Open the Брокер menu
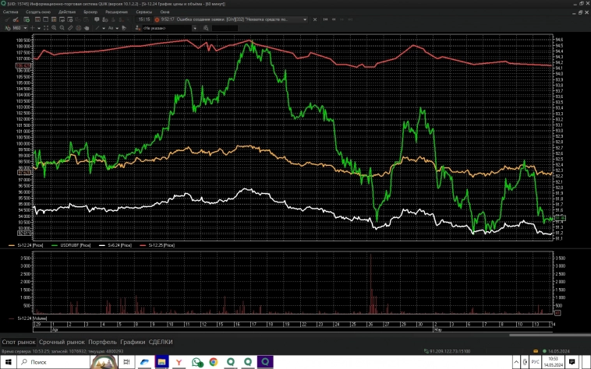The width and height of the screenshot is (591, 369). (x=90, y=12)
